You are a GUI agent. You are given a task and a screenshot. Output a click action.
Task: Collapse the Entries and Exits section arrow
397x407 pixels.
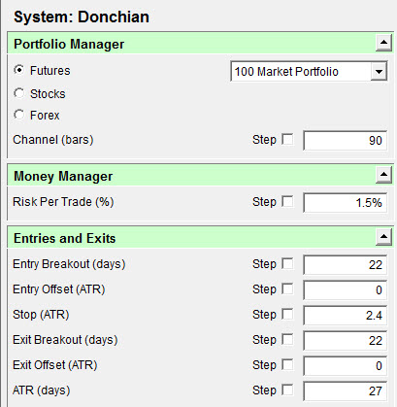383,237
